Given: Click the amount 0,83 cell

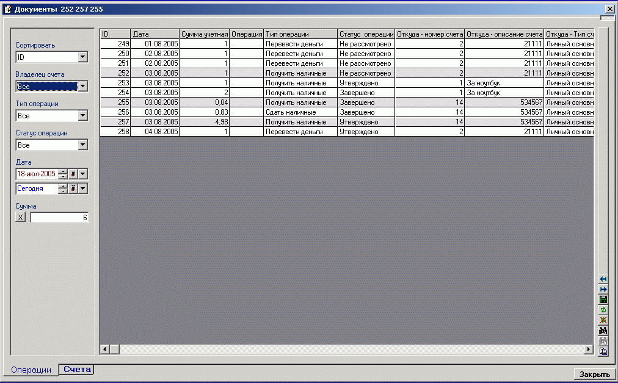Looking at the screenshot, I should point(205,112).
